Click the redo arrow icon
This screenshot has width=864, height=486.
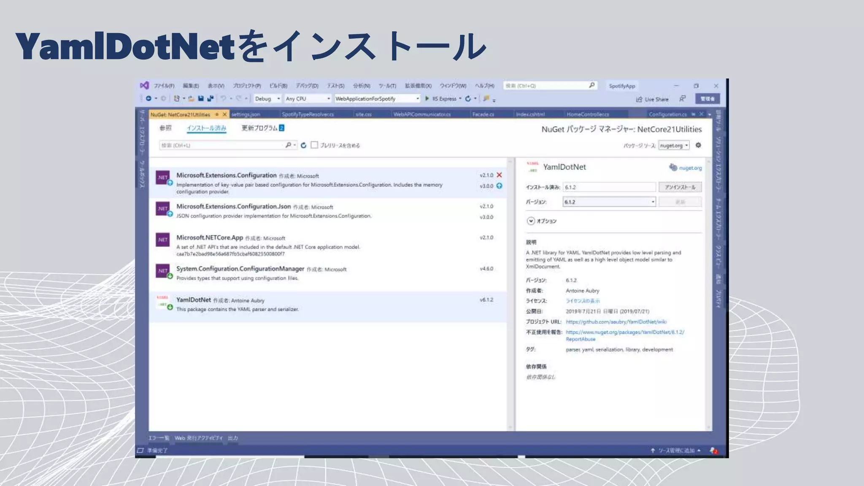[239, 99]
